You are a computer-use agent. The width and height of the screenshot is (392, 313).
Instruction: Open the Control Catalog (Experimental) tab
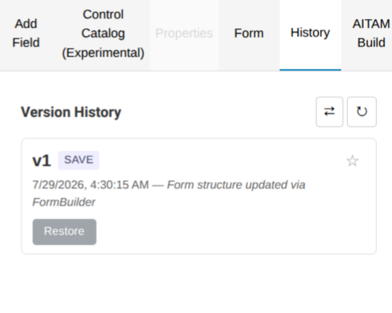tap(103, 34)
